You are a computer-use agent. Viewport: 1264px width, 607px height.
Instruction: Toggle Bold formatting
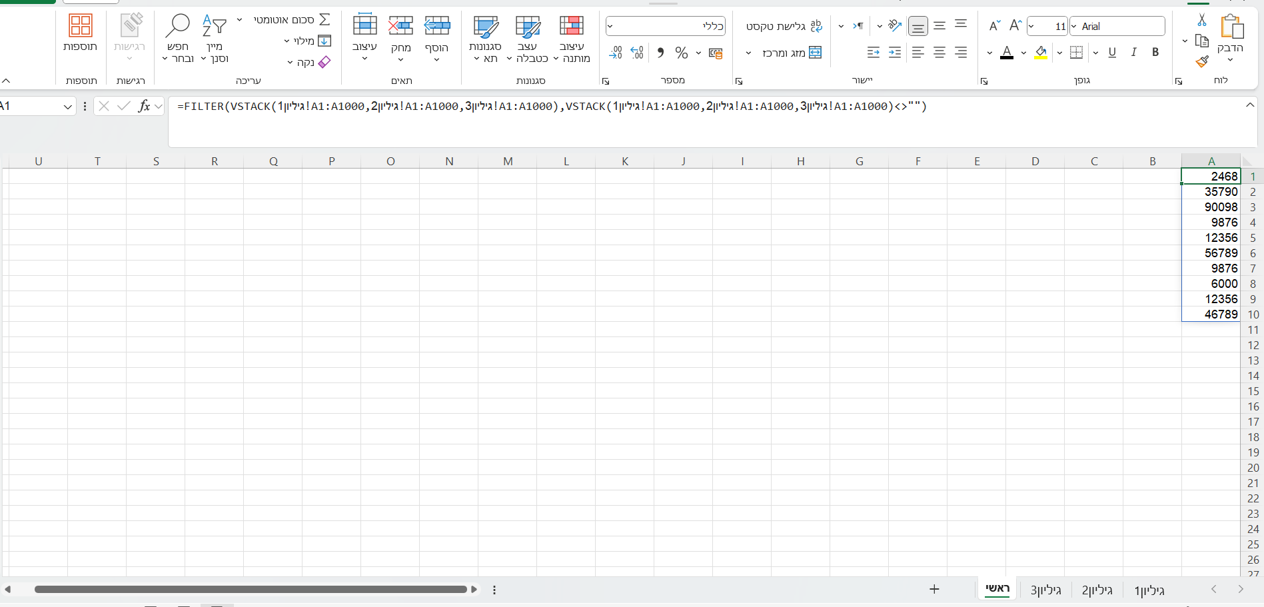(1155, 52)
